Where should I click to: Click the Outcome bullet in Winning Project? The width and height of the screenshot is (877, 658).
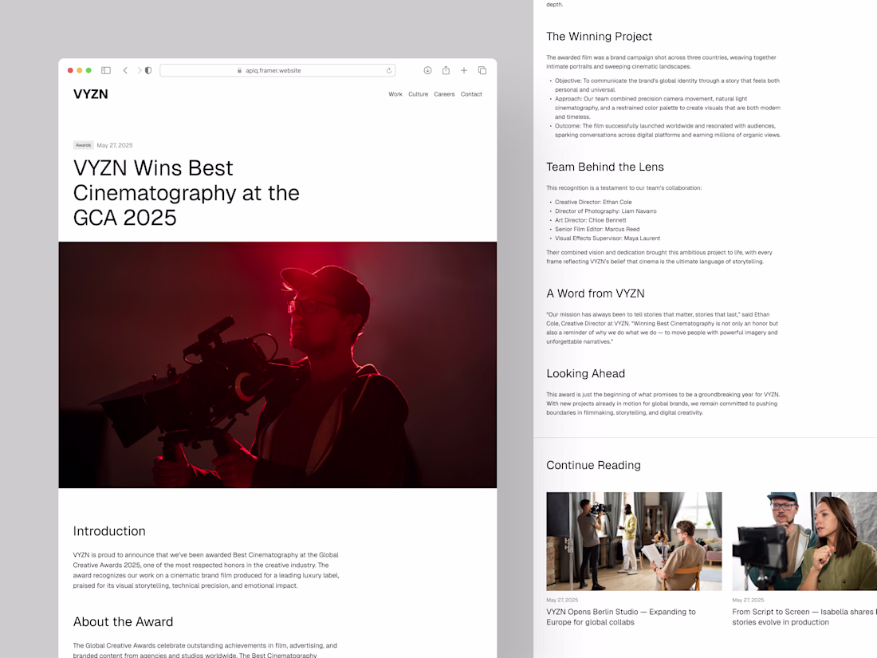point(667,130)
